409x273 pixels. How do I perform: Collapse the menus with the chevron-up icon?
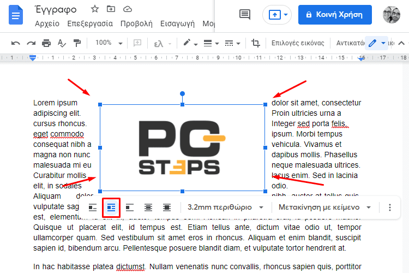pos(401,43)
